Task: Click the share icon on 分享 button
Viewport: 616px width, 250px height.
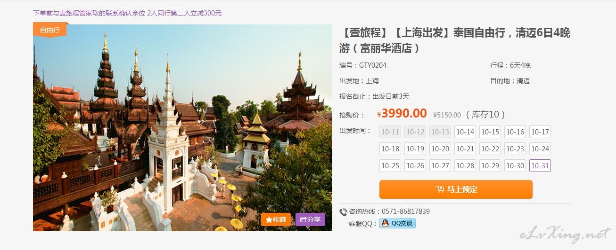Action: point(304,219)
